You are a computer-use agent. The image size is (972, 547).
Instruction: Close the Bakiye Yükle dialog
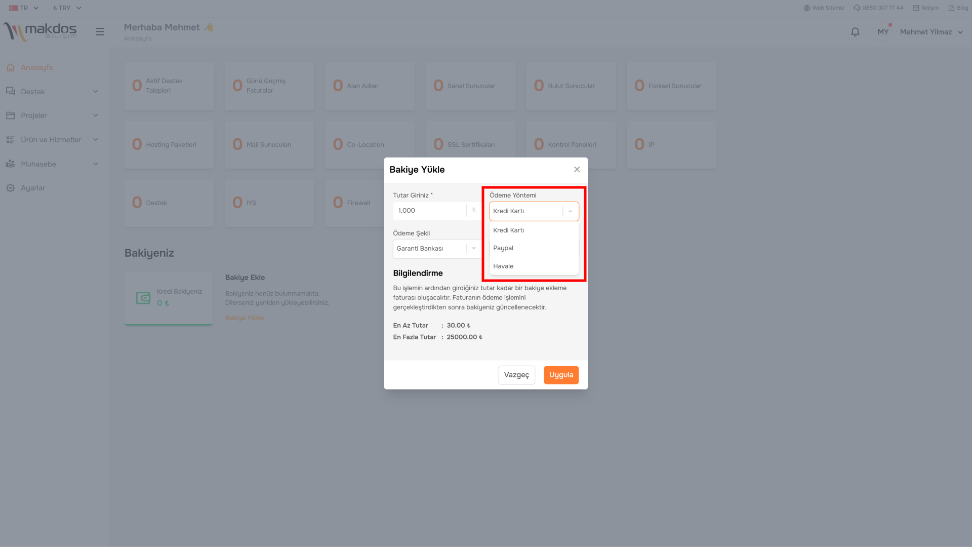577,170
